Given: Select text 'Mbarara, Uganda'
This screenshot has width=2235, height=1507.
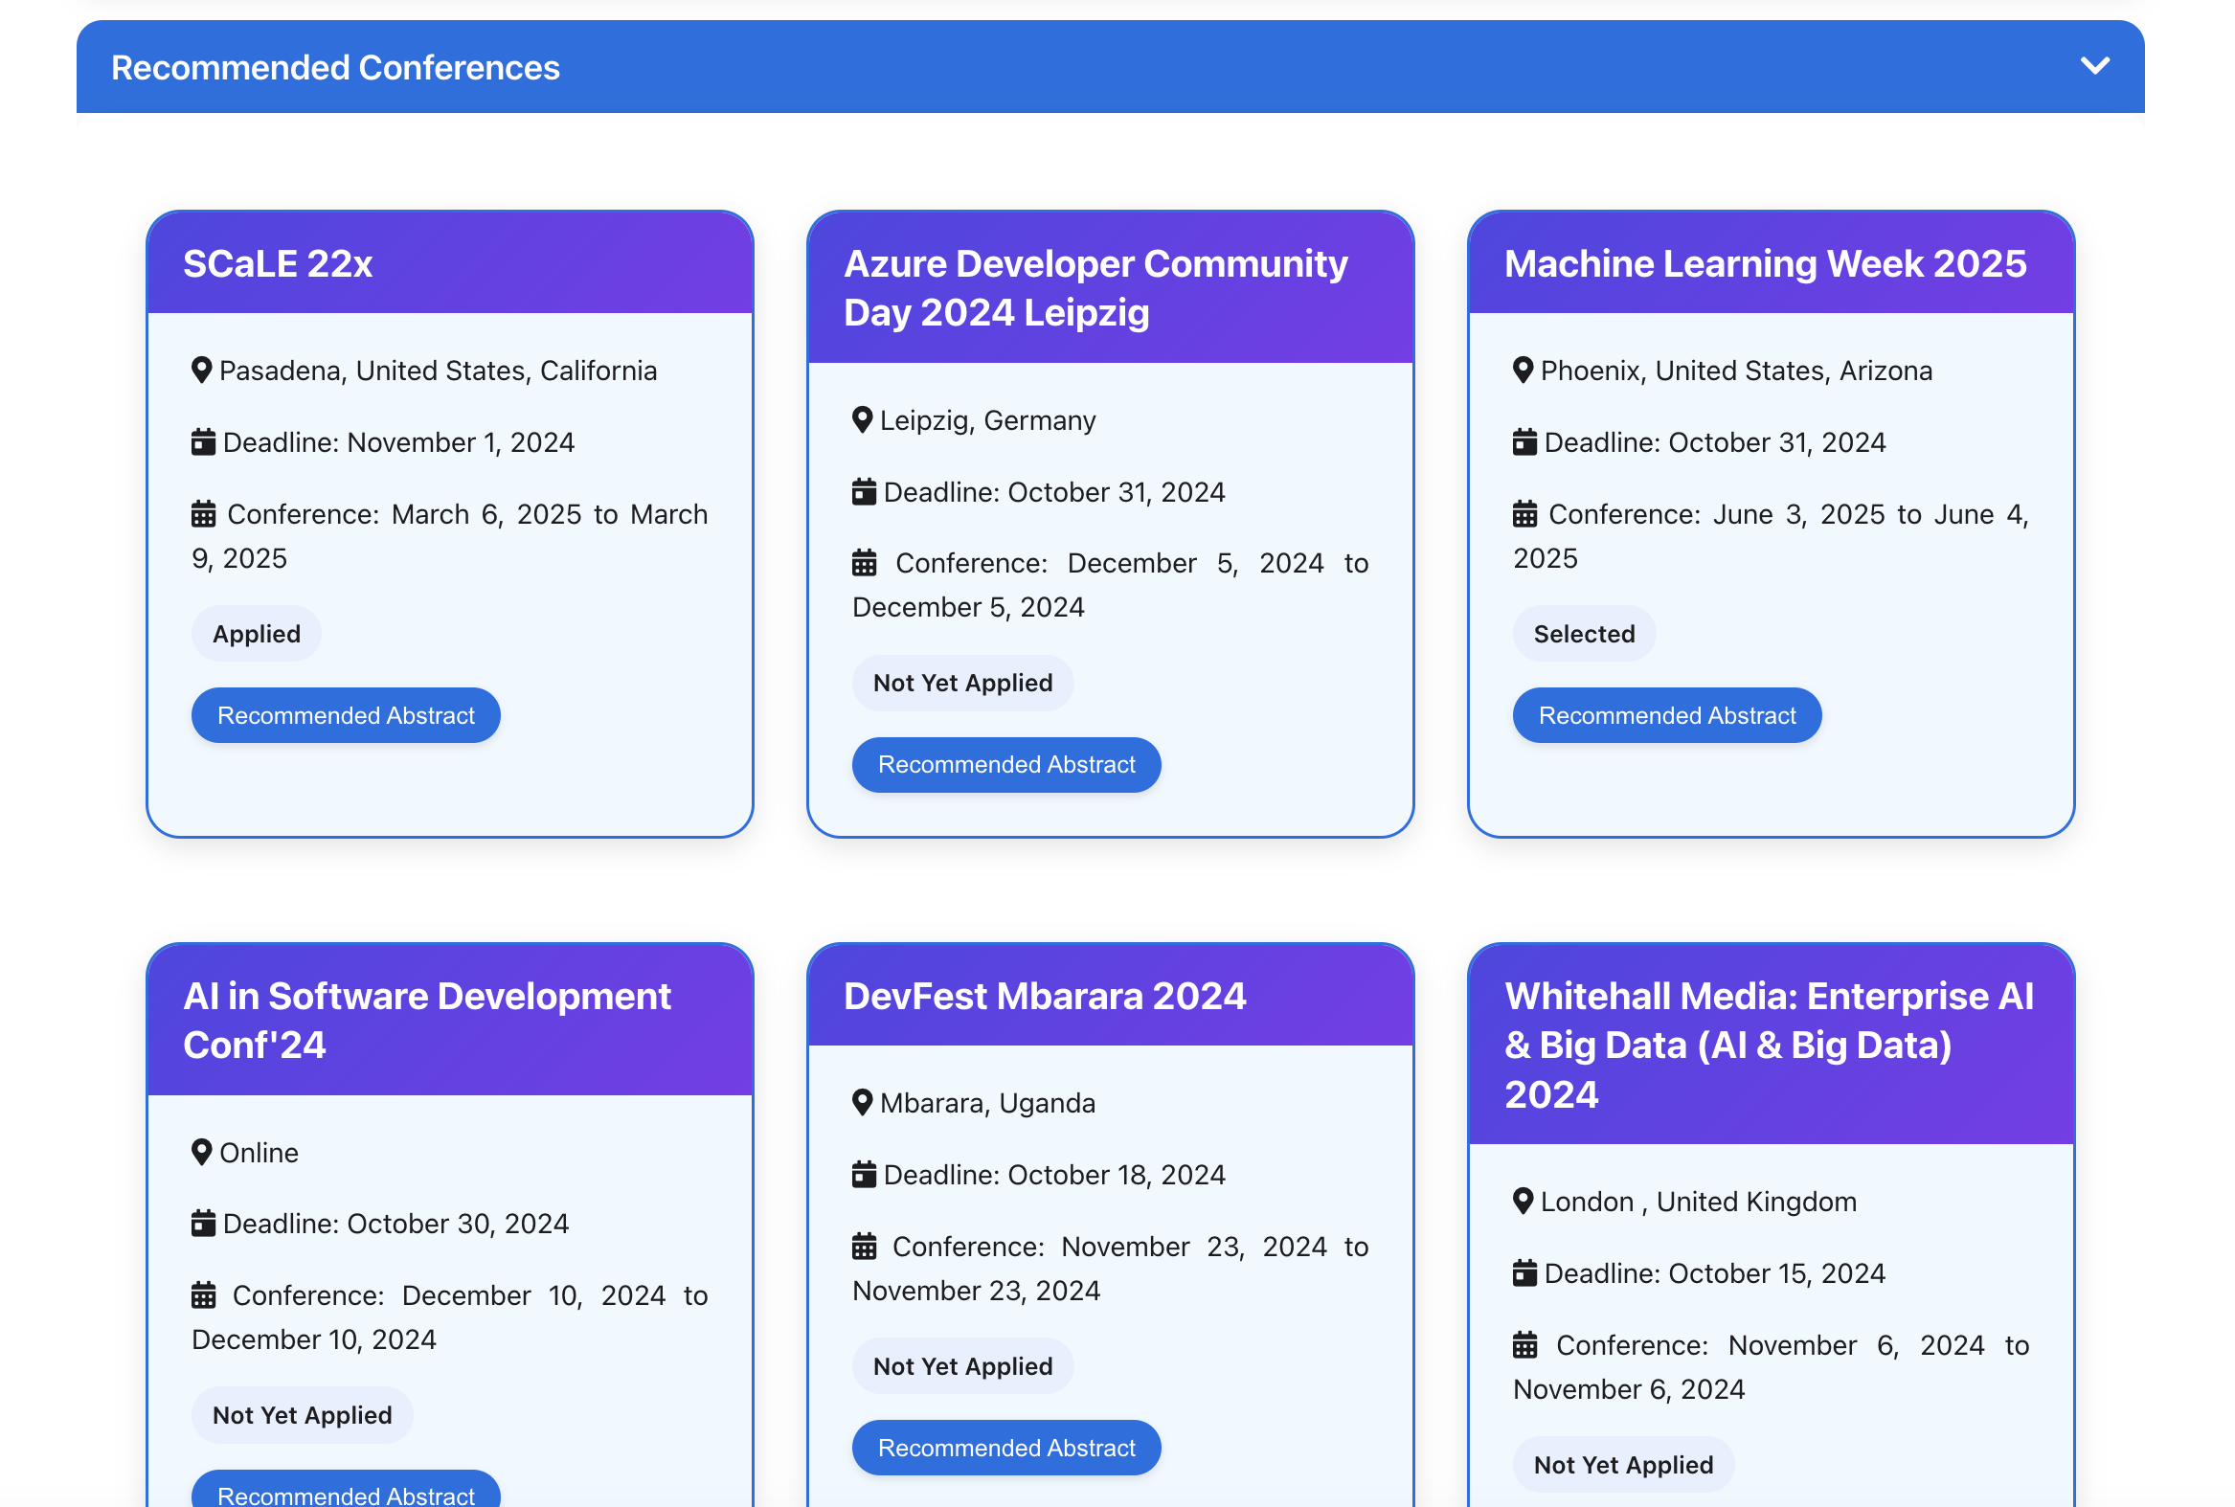Looking at the screenshot, I should pyautogui.click(x=988, y=1103).
